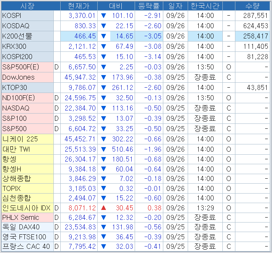Select the KOSDAQ market row name
The height and width of the screenshot is (253, 272).
[x=16, y=26]
